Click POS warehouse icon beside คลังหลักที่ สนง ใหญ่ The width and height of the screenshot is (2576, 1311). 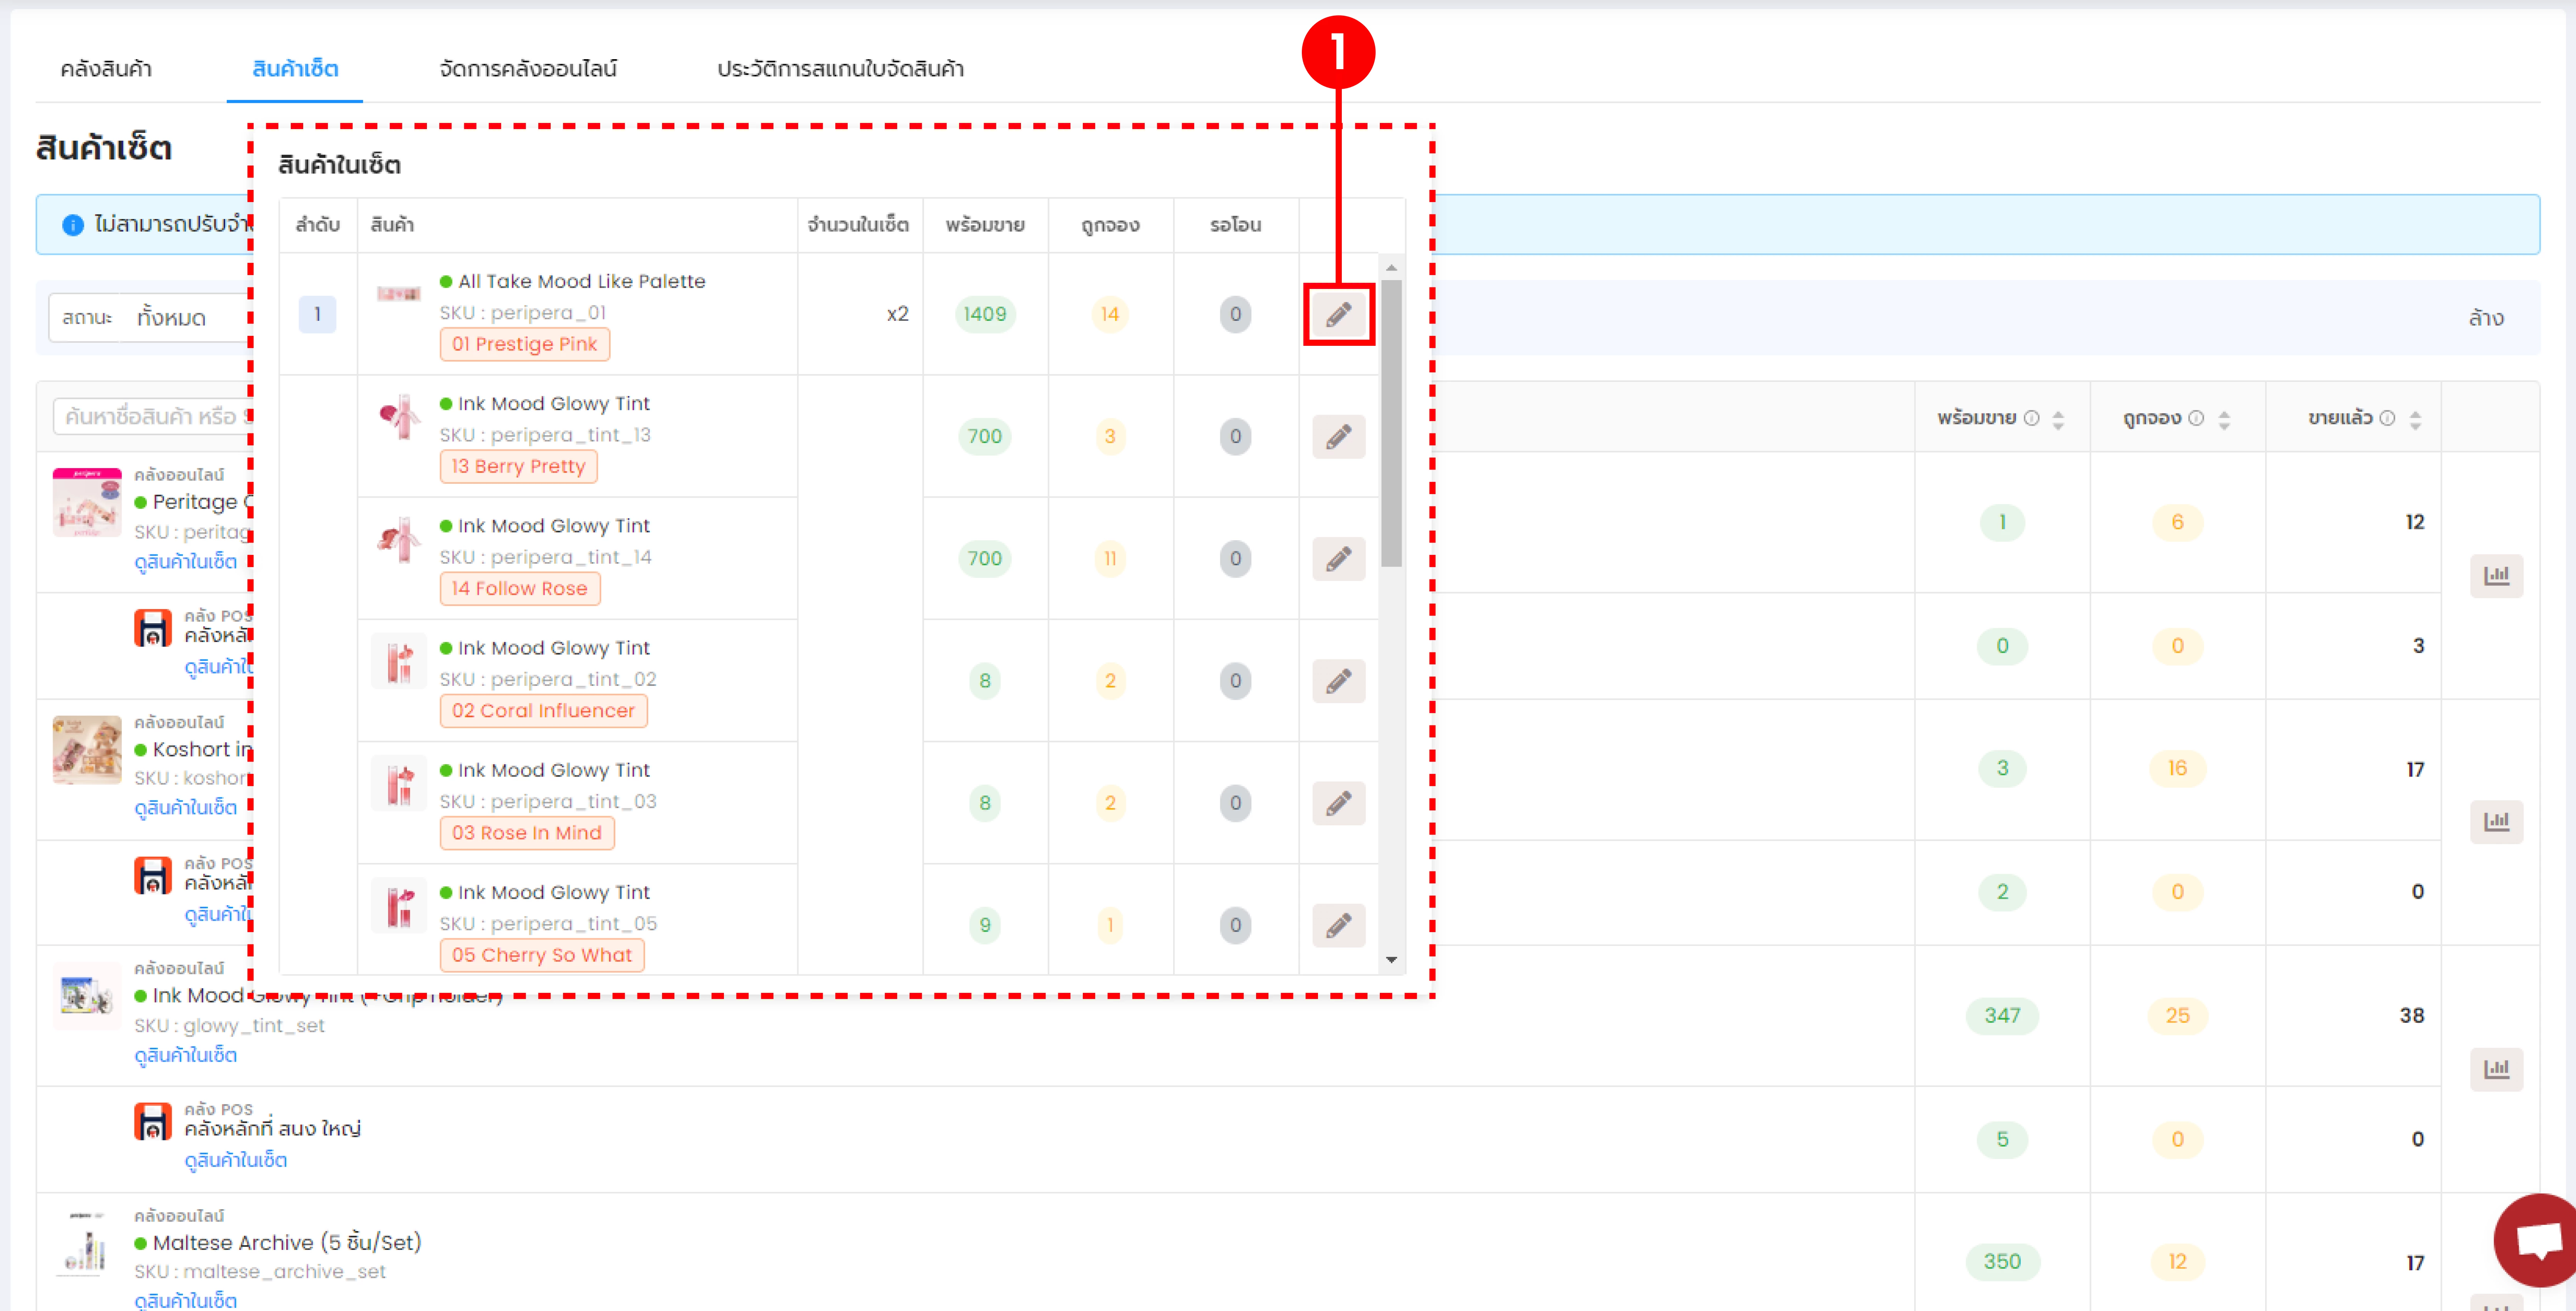pyautogui.click(x=153, y=1122)
